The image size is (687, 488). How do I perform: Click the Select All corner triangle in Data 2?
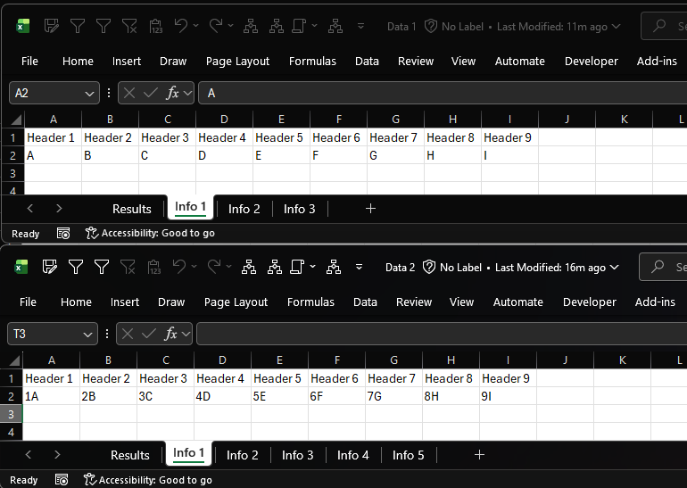pos(15,360)
